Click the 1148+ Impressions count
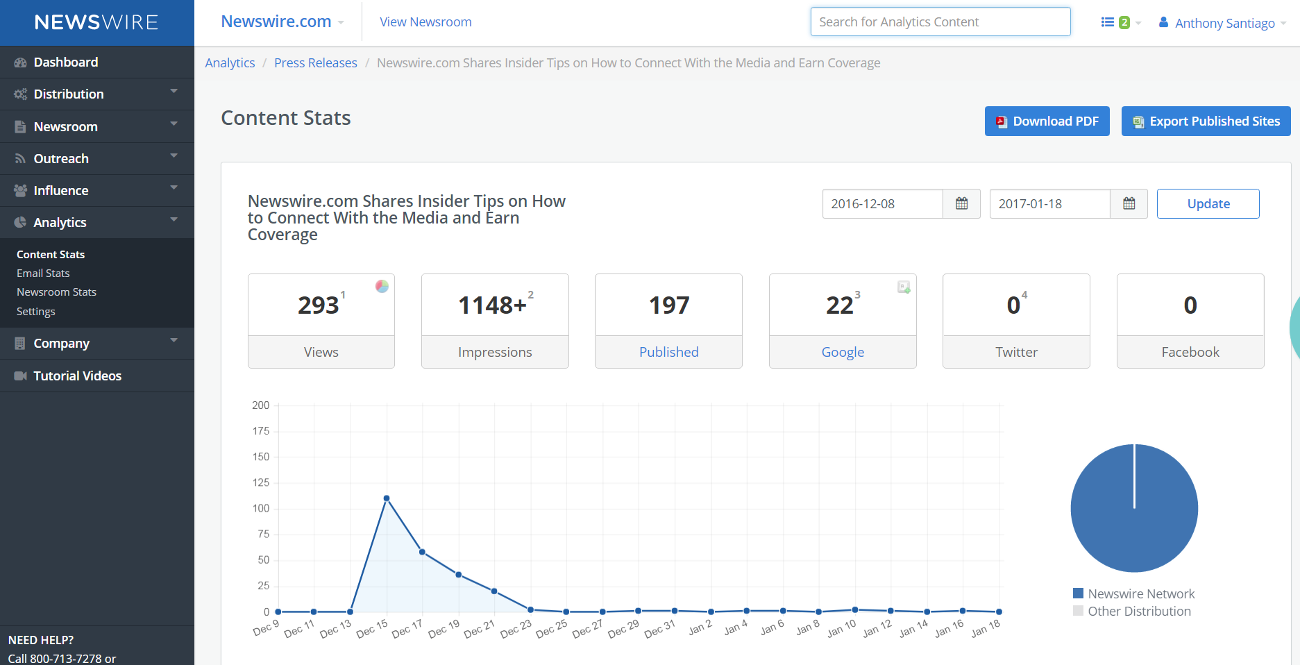This screenshot has height=665, width=1300. tap(492, 305)
